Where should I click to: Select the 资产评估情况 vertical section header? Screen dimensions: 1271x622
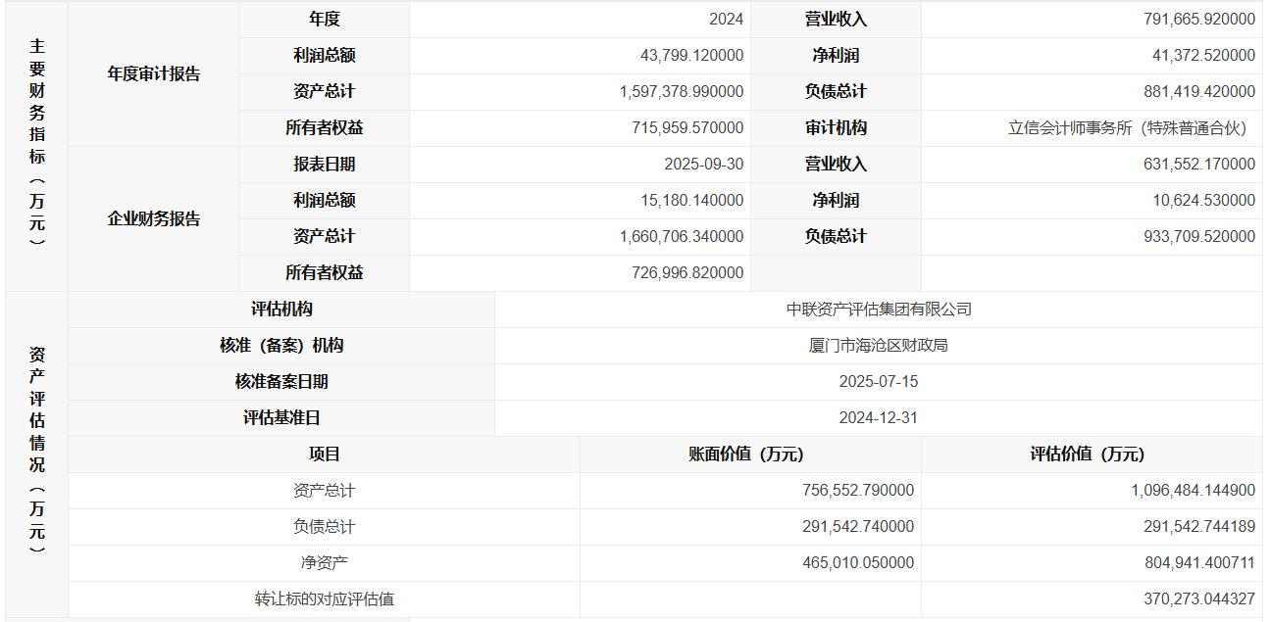pyautogui.click(x=36, y=455)
